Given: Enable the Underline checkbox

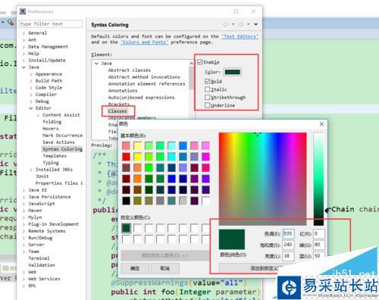Looking at the screenshot, I should pyautogui.click(x=207, y=105).
